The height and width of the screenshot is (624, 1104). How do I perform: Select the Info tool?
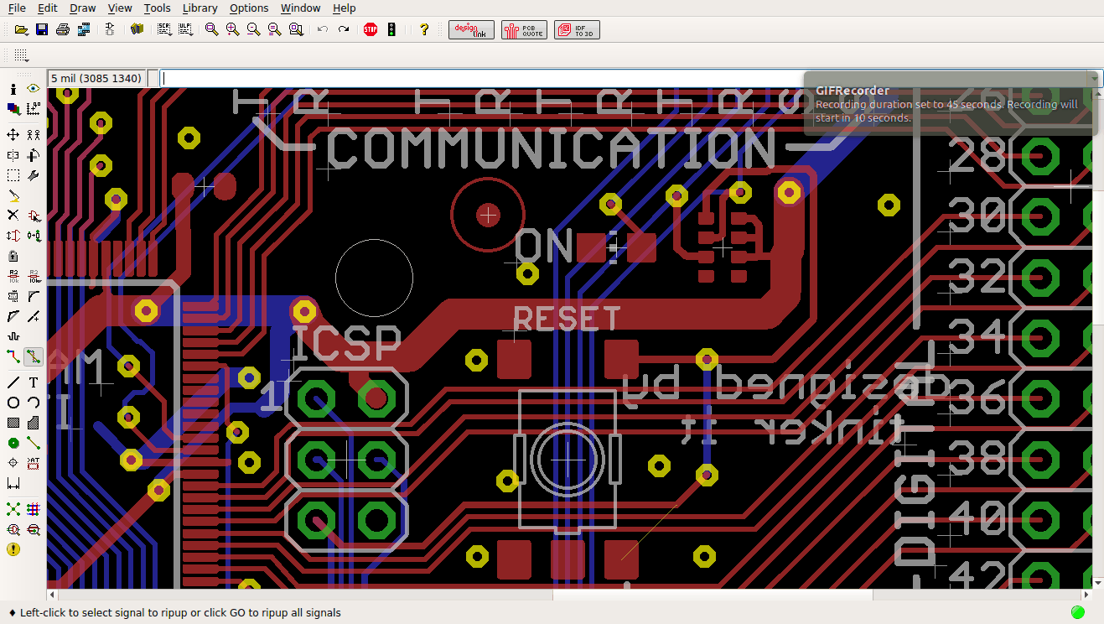pyautogui.click(x=13, y=88)
